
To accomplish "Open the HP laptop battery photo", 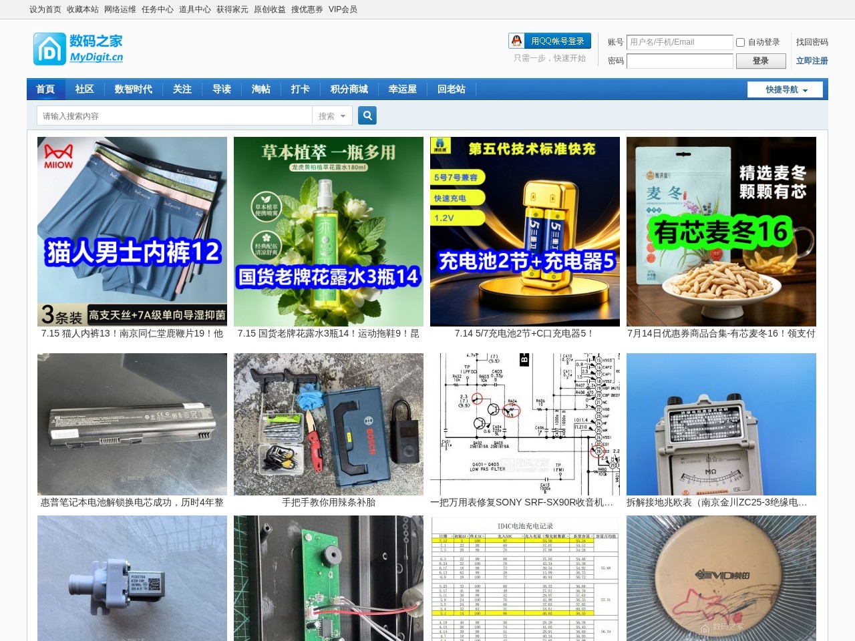I will pos(132,424).
